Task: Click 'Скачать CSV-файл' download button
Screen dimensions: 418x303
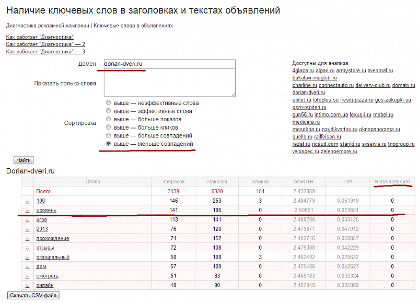Action: [x=34, y=296]
